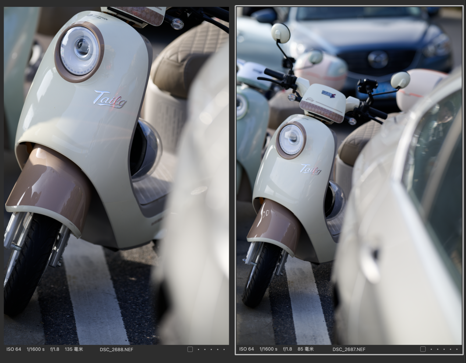466x363 pixels.
Task: Set two-star rating on DSC_2688.NEF
Action: 205,349
